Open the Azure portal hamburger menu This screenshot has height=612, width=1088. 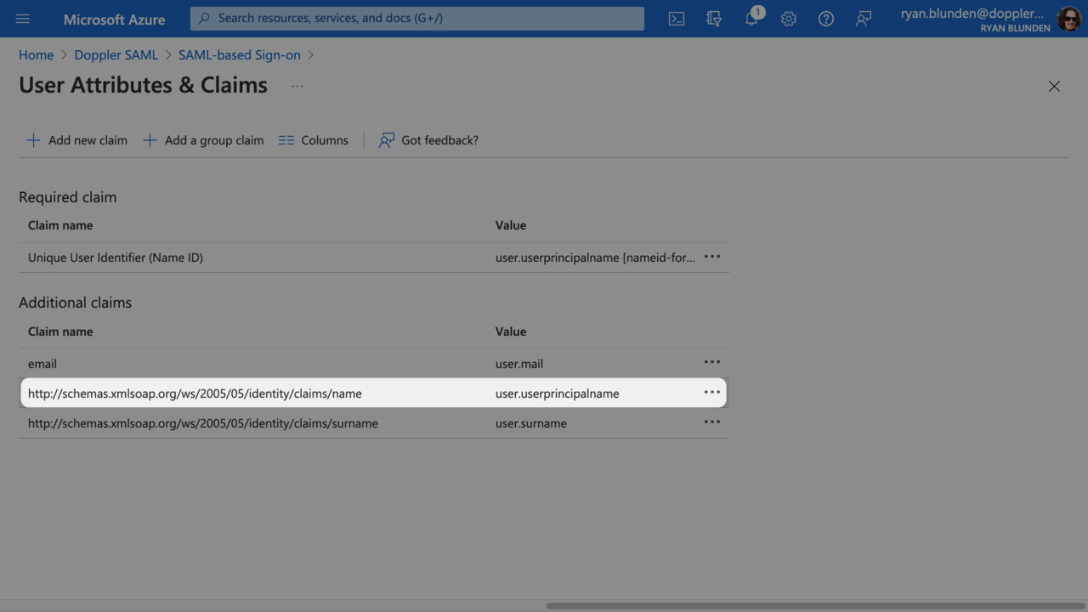click(23, 19)
